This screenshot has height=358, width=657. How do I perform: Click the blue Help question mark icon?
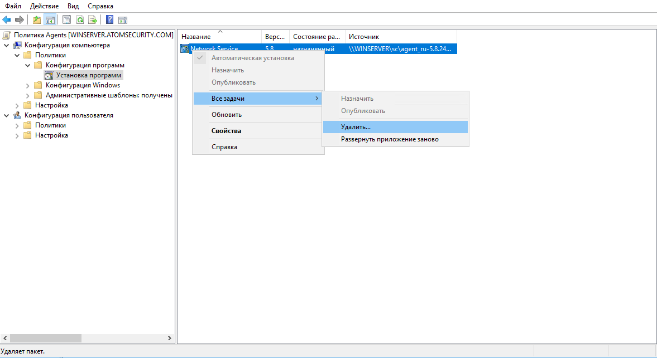point(110,20)
